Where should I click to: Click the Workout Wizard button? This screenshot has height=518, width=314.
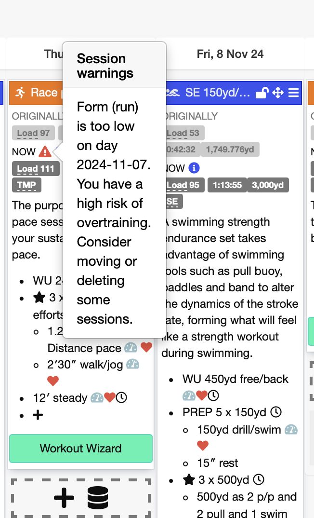point(81,448)
